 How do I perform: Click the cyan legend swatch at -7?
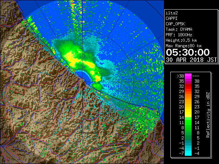[188, 153]
